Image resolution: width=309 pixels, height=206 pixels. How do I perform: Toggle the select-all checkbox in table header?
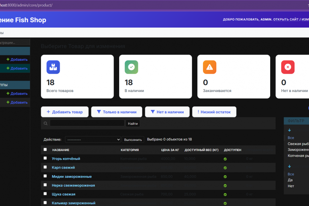(x=45, y=149)
